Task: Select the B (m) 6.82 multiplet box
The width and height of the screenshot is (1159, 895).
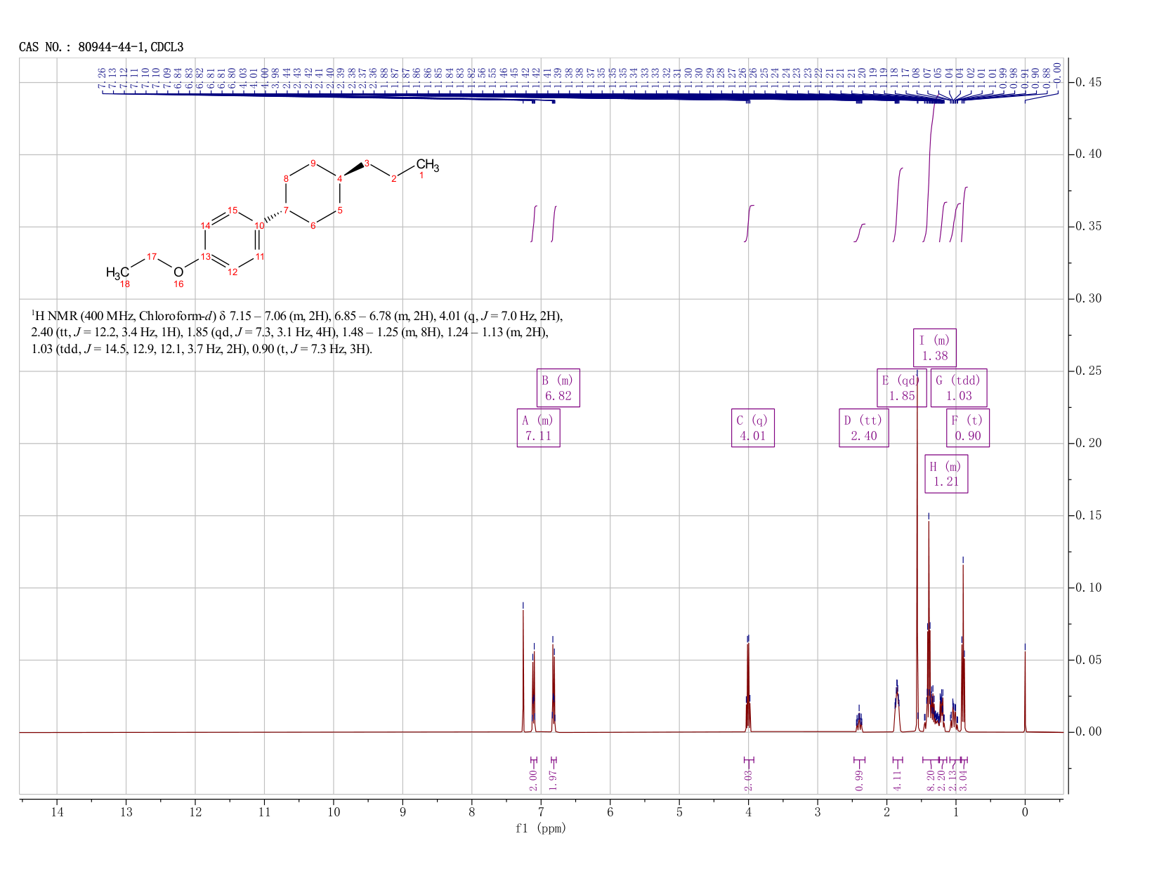Action: click(x=558, y=387)
